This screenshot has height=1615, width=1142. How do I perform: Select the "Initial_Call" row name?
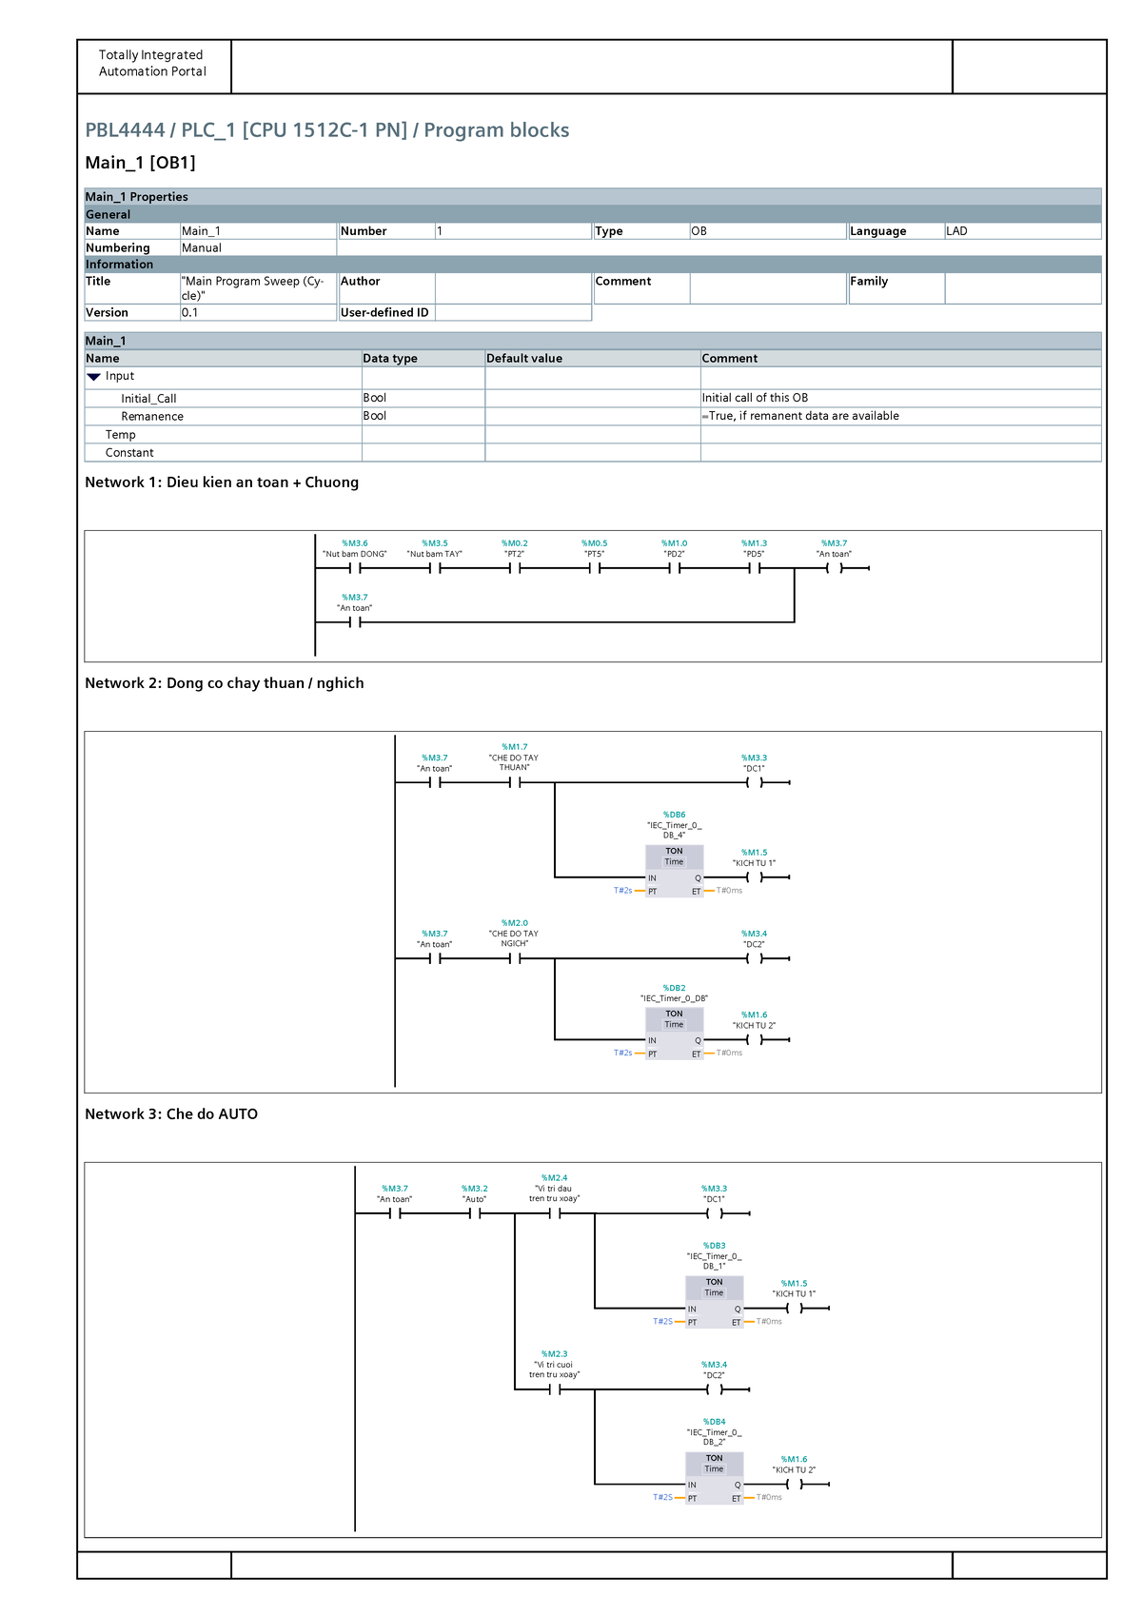coord(148,399)
